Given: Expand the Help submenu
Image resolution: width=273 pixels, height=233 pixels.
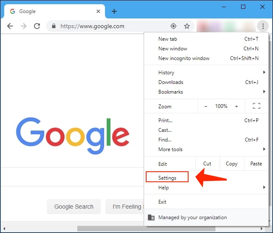Looking at the screenshot, I should pos(206,188).
